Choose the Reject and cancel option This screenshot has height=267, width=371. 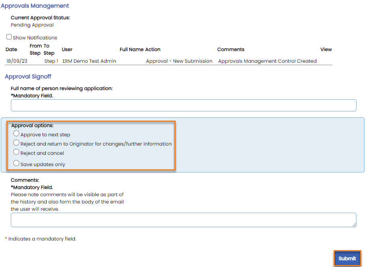tap(16, 152)
